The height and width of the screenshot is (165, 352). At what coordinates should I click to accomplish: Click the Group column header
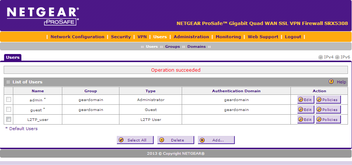[91, 91]
